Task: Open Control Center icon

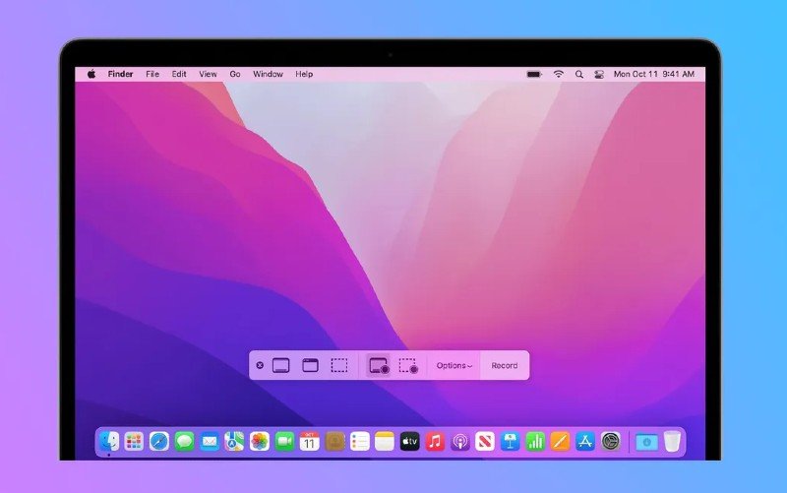Action: 599,75
